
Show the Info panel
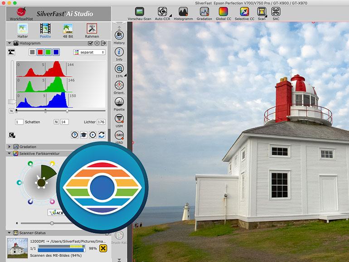pyautogui.click(x=119, y=54)
